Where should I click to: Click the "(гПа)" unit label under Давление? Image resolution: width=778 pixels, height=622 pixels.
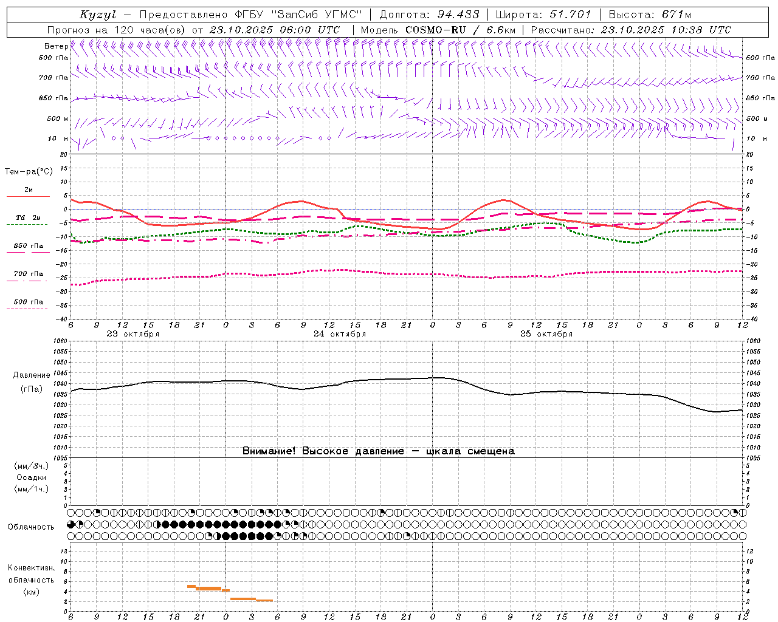32,389
